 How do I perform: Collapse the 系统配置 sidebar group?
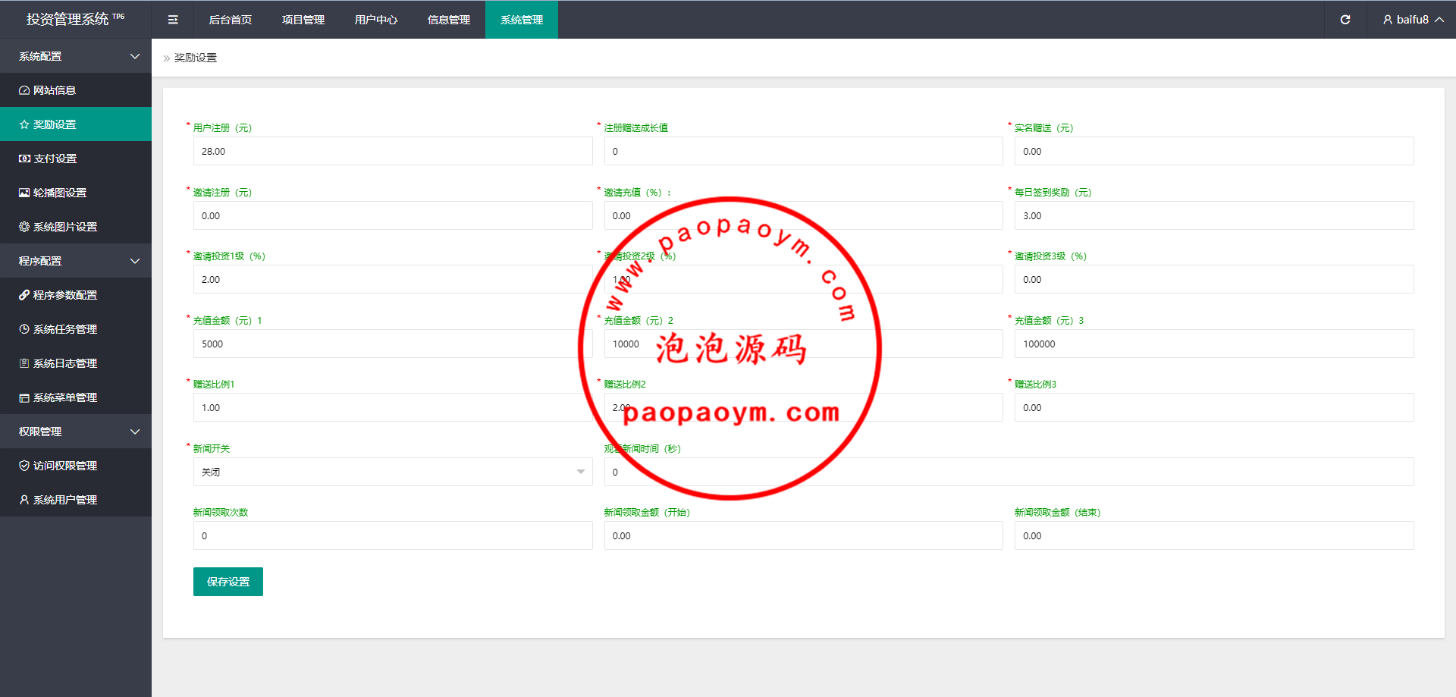pos(76,56)
